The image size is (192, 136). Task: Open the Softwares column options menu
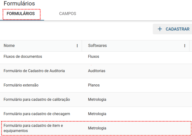(185, 46)
